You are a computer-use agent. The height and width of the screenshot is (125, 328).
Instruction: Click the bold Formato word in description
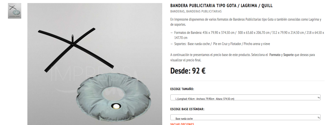coord(275,55)
